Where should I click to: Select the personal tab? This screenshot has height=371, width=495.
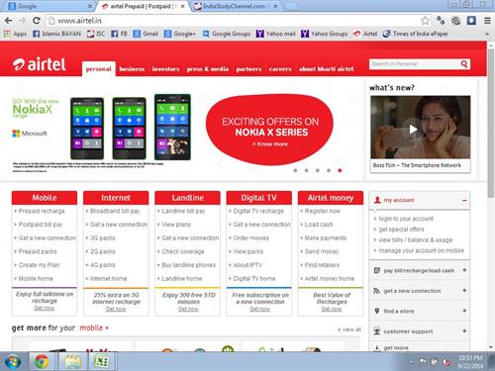[x=98, y=69]
